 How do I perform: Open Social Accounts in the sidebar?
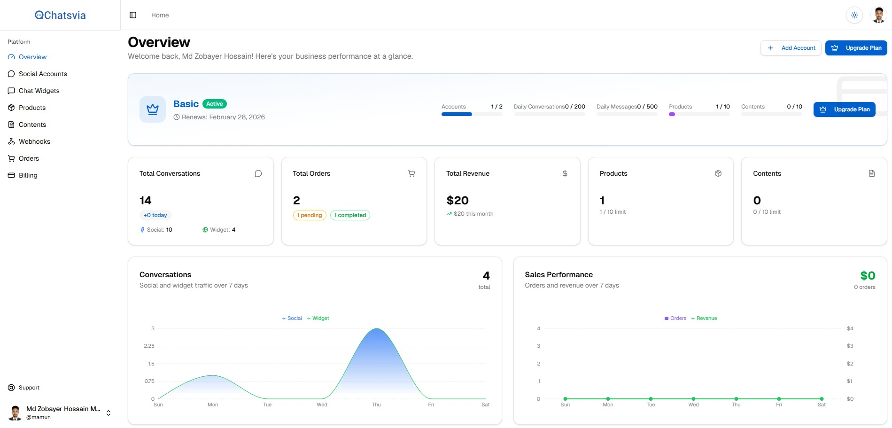pos(43,74)
